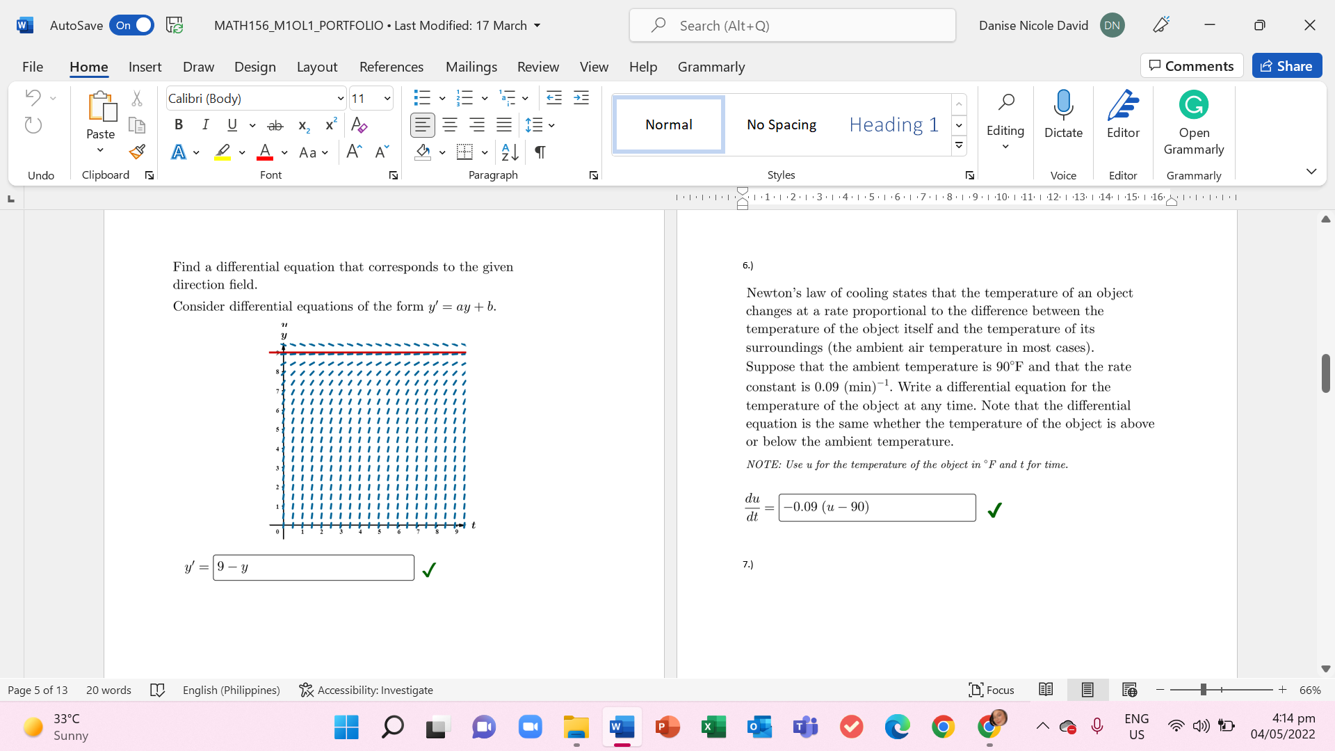The height and width of the screenshot is (751, 1335).
Task: Click the Share button
Action: (x=1287, y=66)
